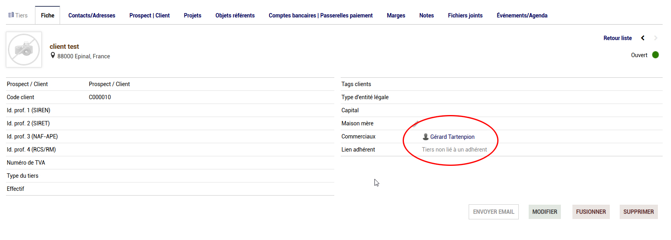Open the Contacts/Adresses tab
Screen dimensions: 671x240
92,15
